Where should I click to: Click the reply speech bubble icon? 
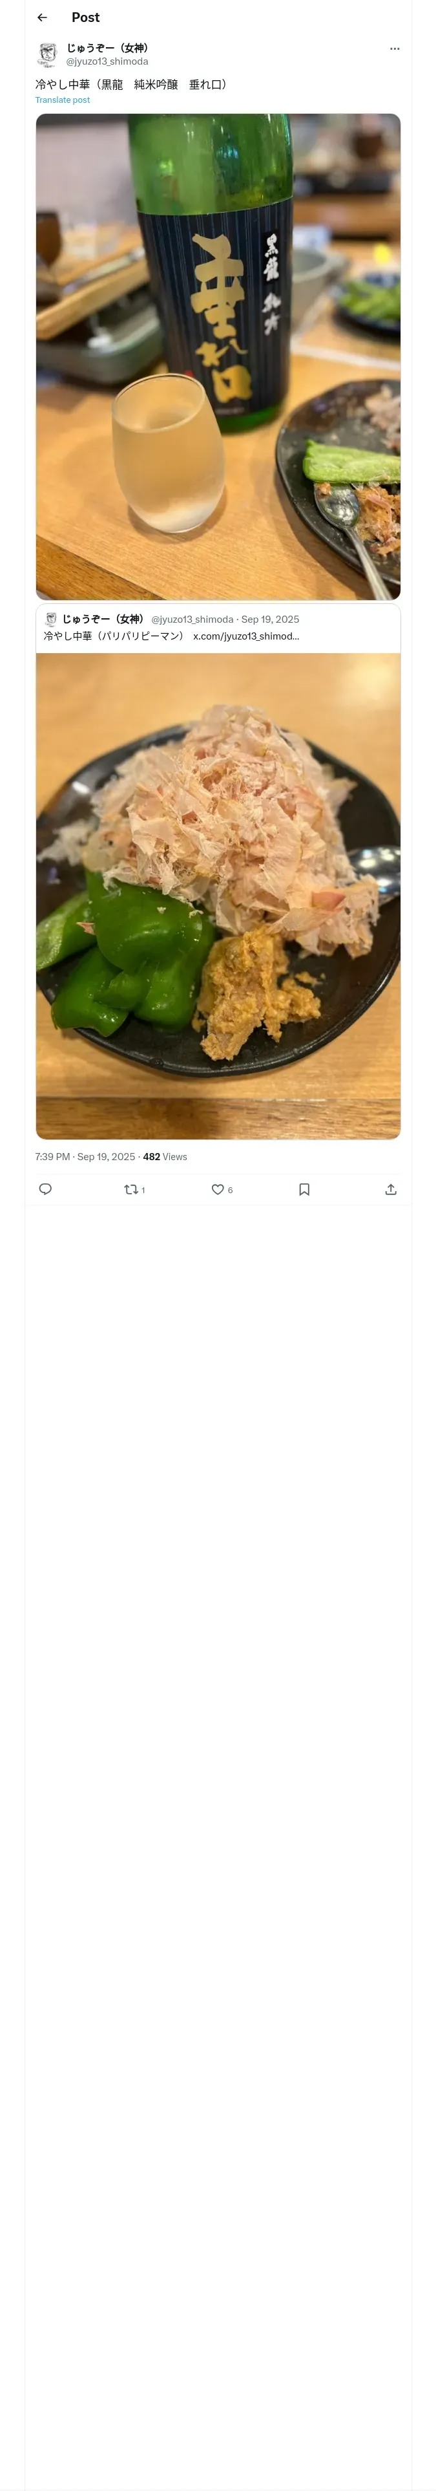coord(45,1189)
